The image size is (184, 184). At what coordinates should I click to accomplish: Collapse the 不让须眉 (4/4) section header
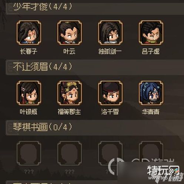point(95,67)
